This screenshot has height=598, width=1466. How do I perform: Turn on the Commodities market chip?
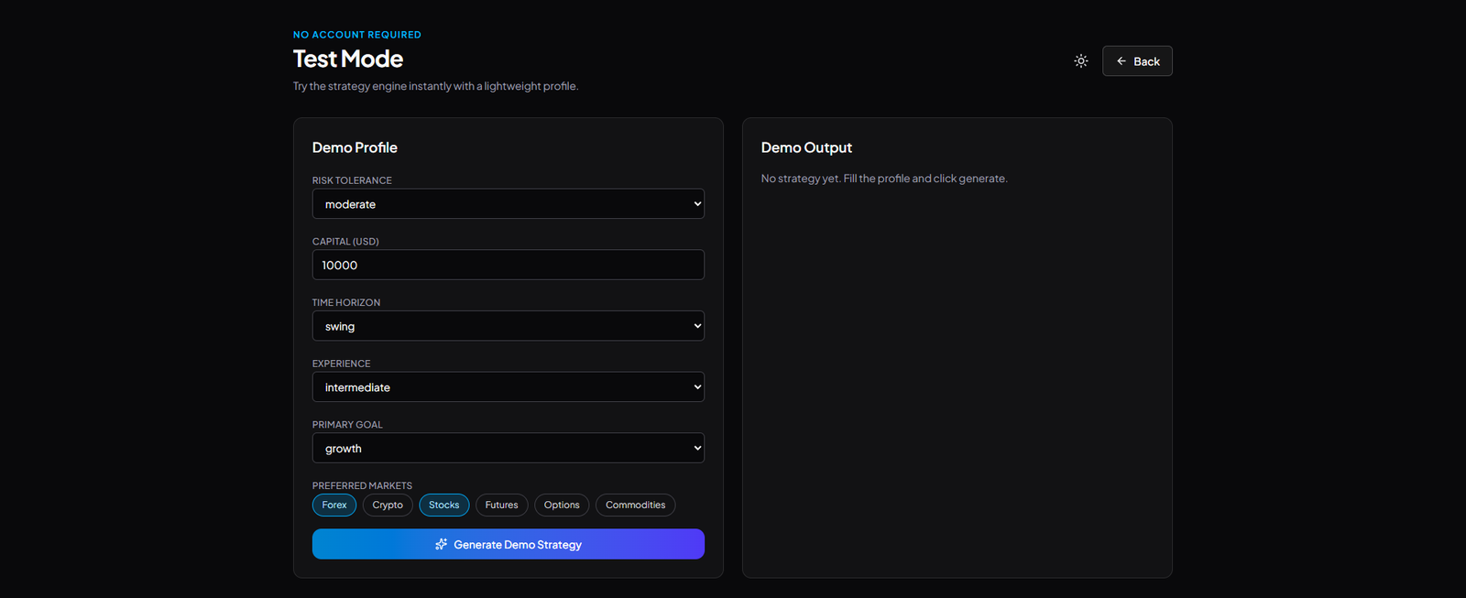[635, 506]
